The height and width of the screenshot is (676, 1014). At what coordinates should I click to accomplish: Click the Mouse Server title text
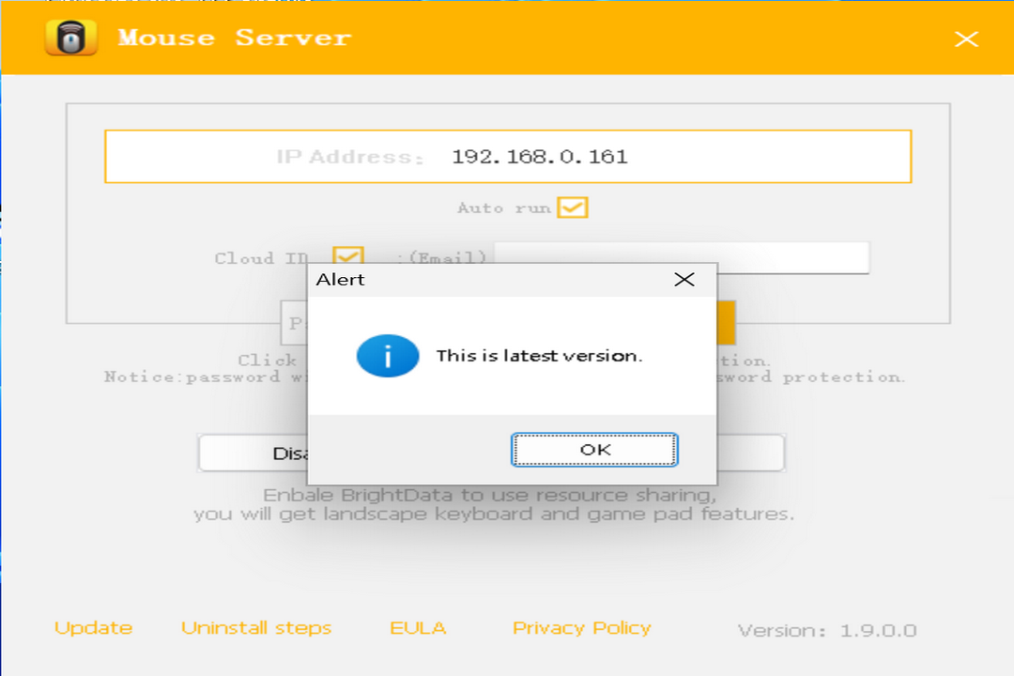(233, 38)
